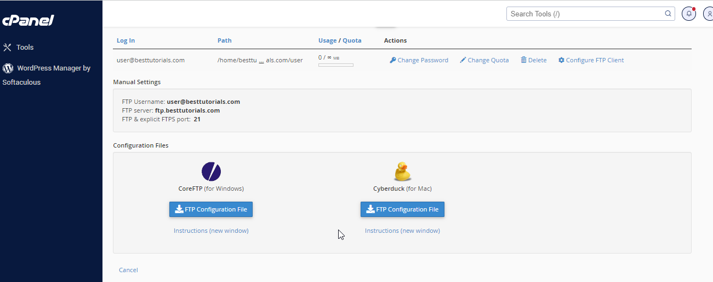Viewport: 713px width, 282px height.
Task: Download CoreFTP FTP Configuration File
Action: 211,209
